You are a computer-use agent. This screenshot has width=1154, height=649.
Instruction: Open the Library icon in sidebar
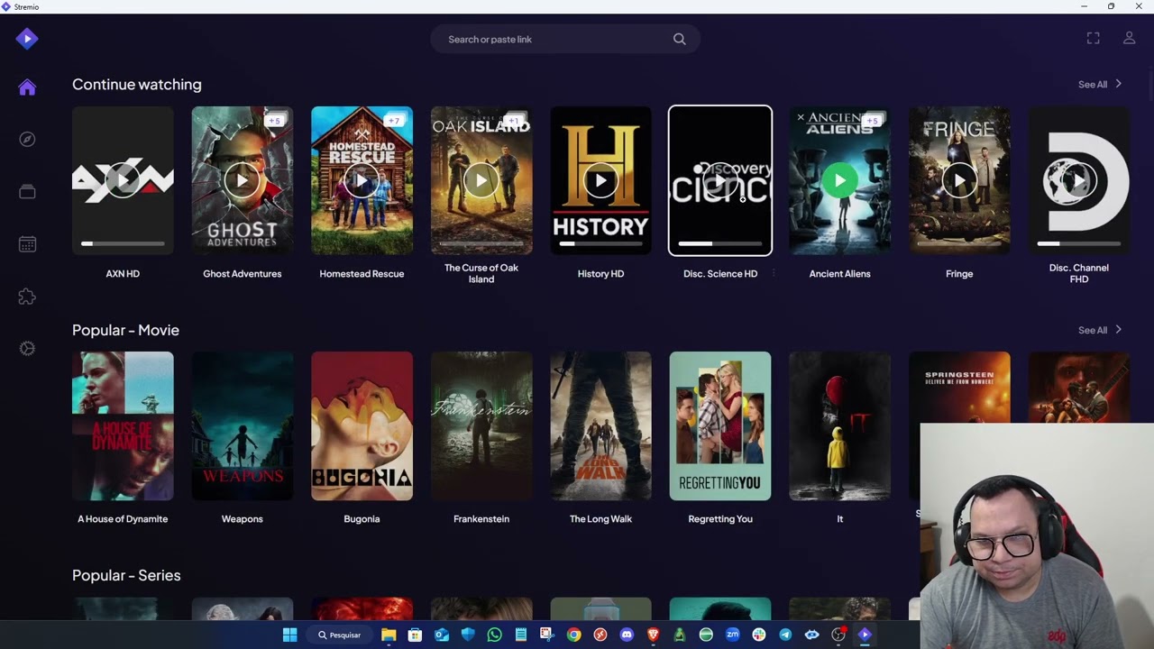[27, 192]
